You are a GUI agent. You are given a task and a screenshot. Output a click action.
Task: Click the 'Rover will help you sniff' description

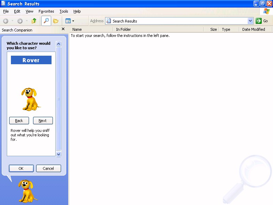[x=30, y=135]
